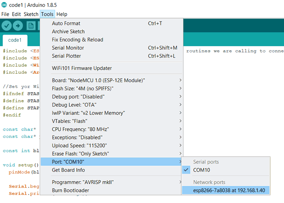
Task: Open the File menu
Action: [x=5, y=14]
